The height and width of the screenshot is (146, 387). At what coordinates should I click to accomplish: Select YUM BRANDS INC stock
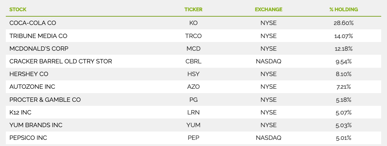click(x=36, y=125)
